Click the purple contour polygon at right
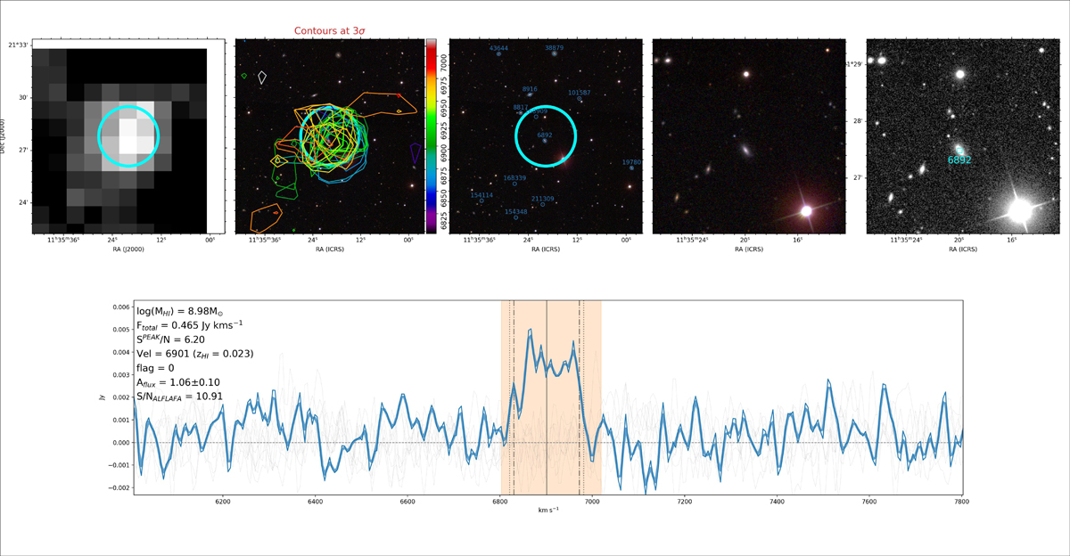1070x556 pixels. pyautogui.click(x=415, y=152)
